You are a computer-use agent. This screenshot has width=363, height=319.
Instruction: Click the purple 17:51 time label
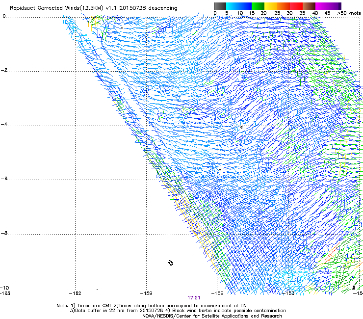coord(194,298)
